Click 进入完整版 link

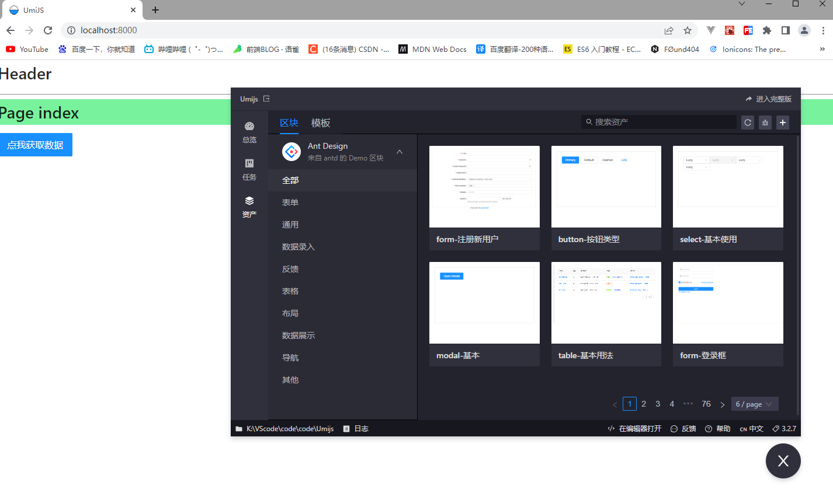point(769,99)
